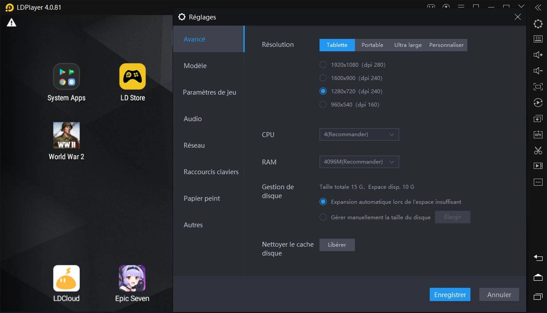Click the Enregistrer button
The image size is (547, 313).
[450, 295]
